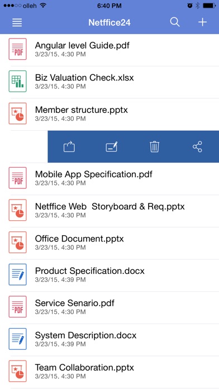
Task: Select Team Collaboration.pptx
Action: (109, 371)
